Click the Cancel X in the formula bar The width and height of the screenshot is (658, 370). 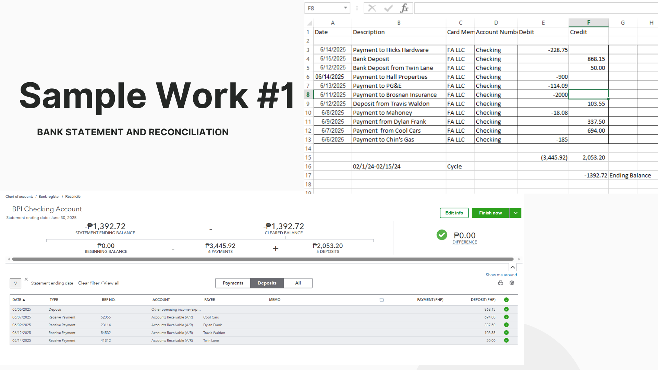(372, 8)
